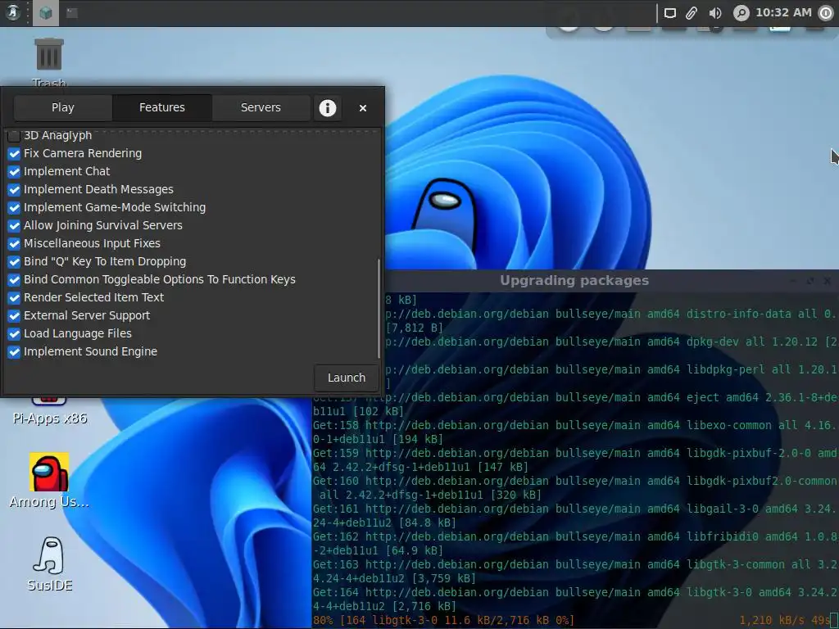The width and height of the screenshot is (839, 629).
Task: Toggle Bind Common Toggleable Options To Function Keys
Action: pos(14,280)
